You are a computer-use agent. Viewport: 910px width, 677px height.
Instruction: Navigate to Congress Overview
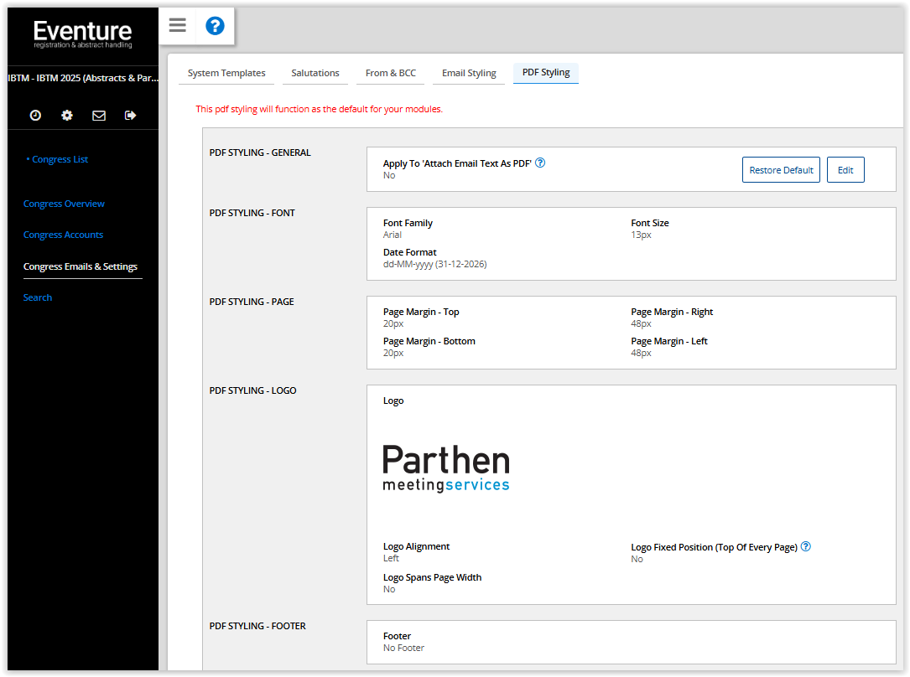click(x=64, y=204)
